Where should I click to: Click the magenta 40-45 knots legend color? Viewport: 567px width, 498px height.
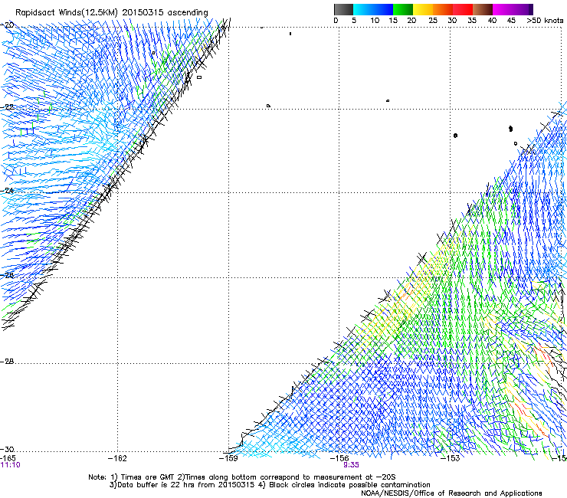coord(503,9)
